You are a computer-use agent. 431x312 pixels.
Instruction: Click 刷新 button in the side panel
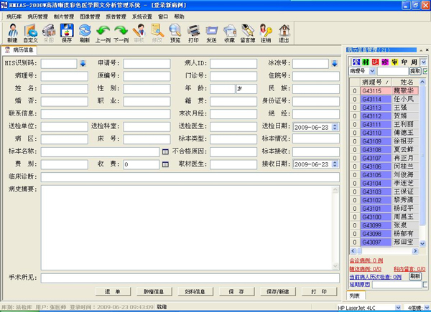click(x=415, y=276)
